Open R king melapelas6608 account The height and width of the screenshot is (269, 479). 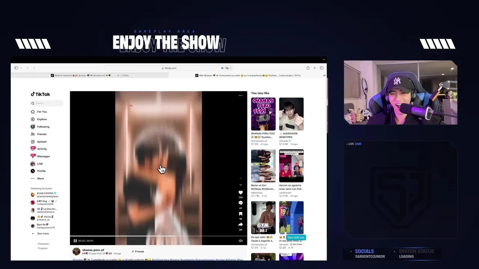pyautogui.click(x=45, y=202)
